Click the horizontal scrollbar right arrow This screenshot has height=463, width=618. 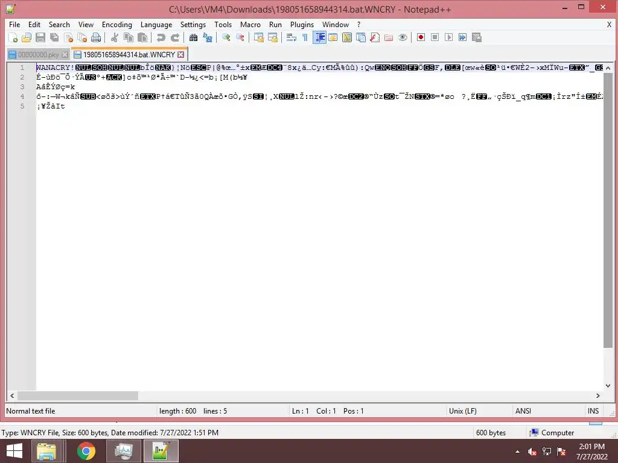coord(598,395)
